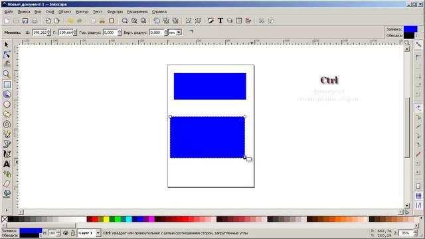Screen dimensions: 425x239
Task: Pick the yellow palette swatch
Action: tap(106, 219)
